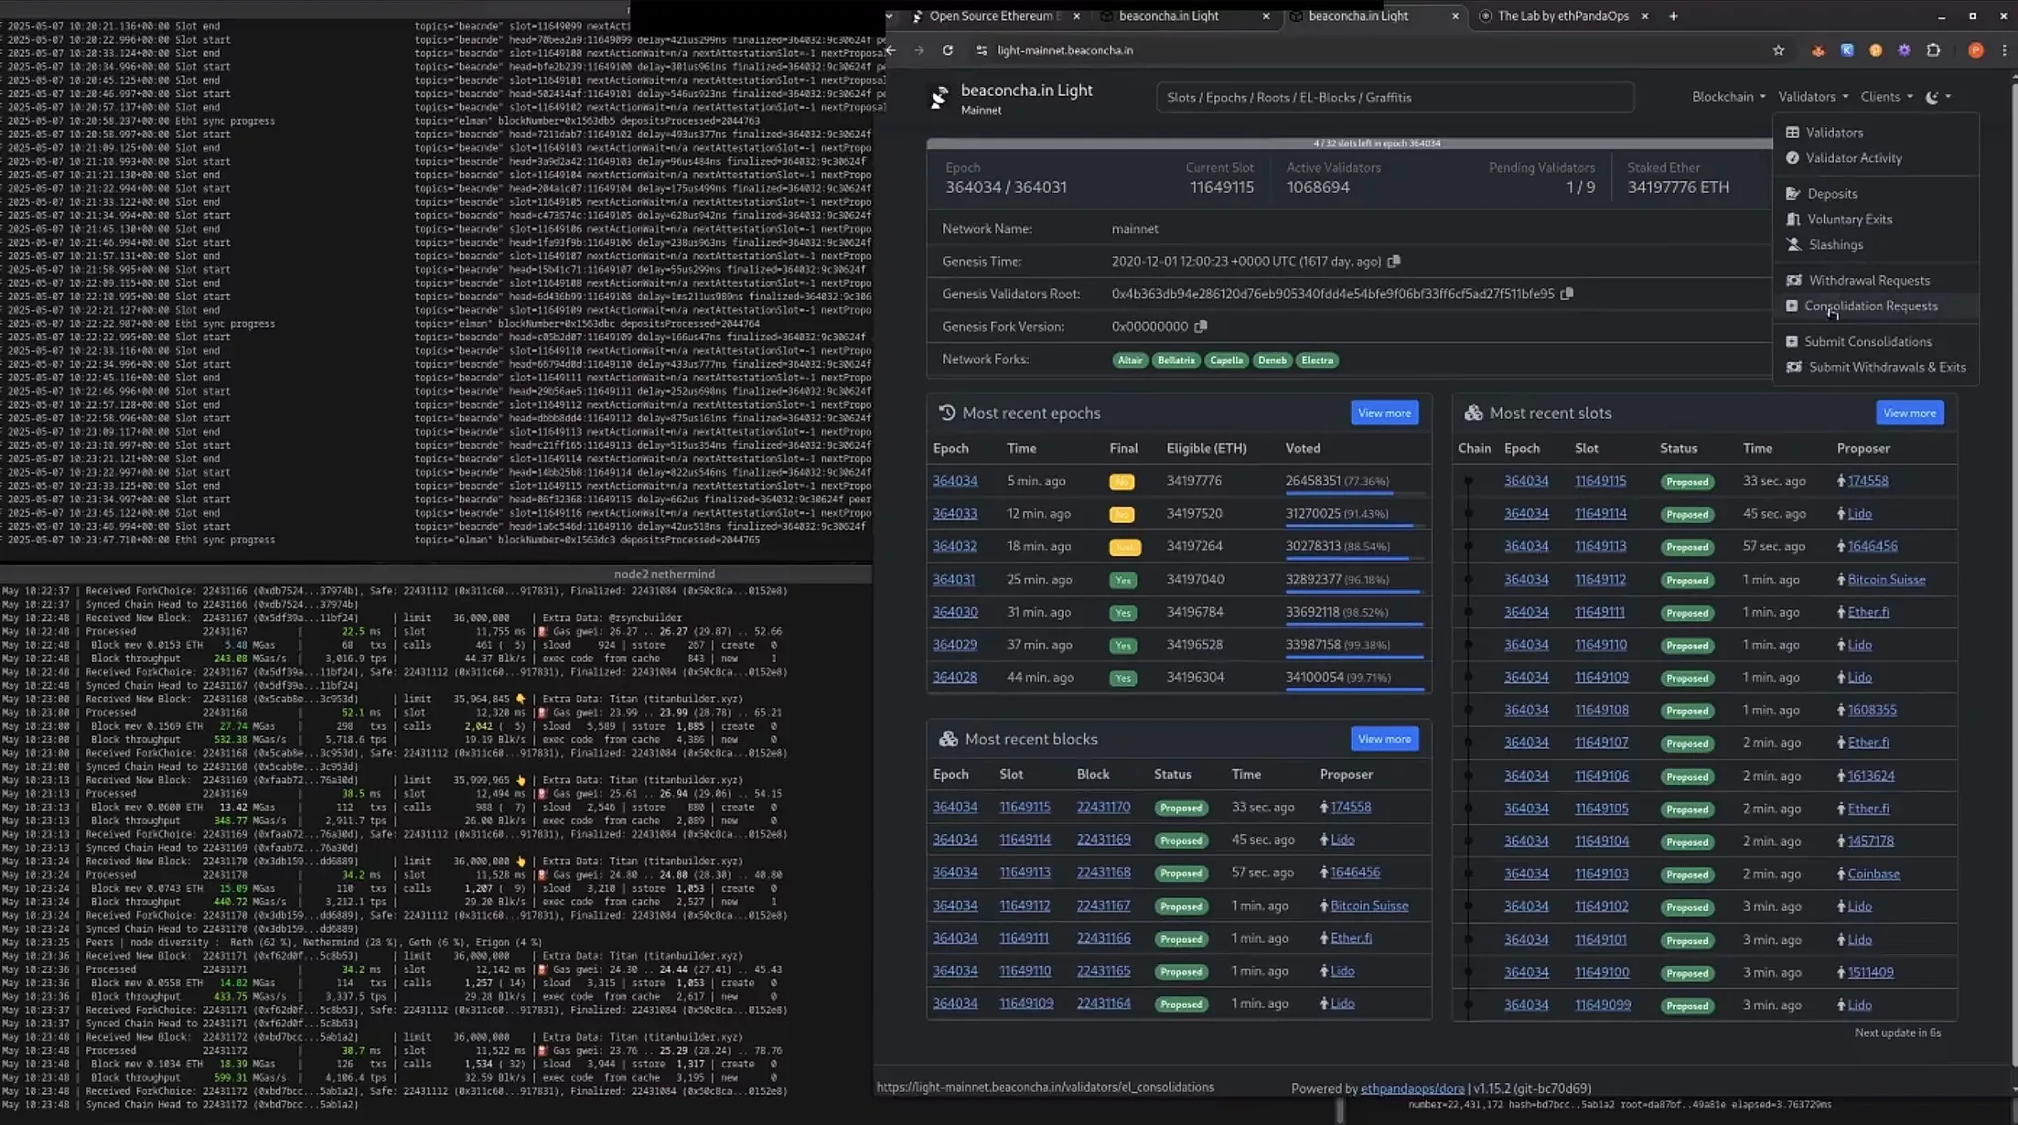Viewport: 2018px width, 1125px height.
Task: Reload the beaconcha.in page
Action: point(948,50)
